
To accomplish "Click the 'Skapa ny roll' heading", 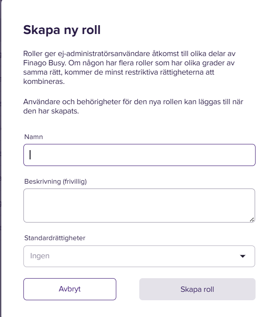I will click(x=62, y=30).
